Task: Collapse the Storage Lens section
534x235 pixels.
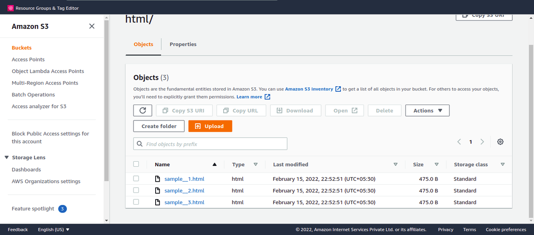Action: point(7,157)
